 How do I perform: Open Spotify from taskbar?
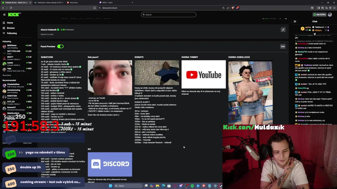tap(192, 186)
